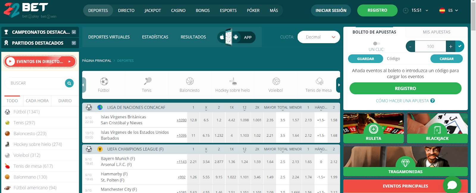Open CÓMO HACER UNA APUESTA link

[402, 101]
